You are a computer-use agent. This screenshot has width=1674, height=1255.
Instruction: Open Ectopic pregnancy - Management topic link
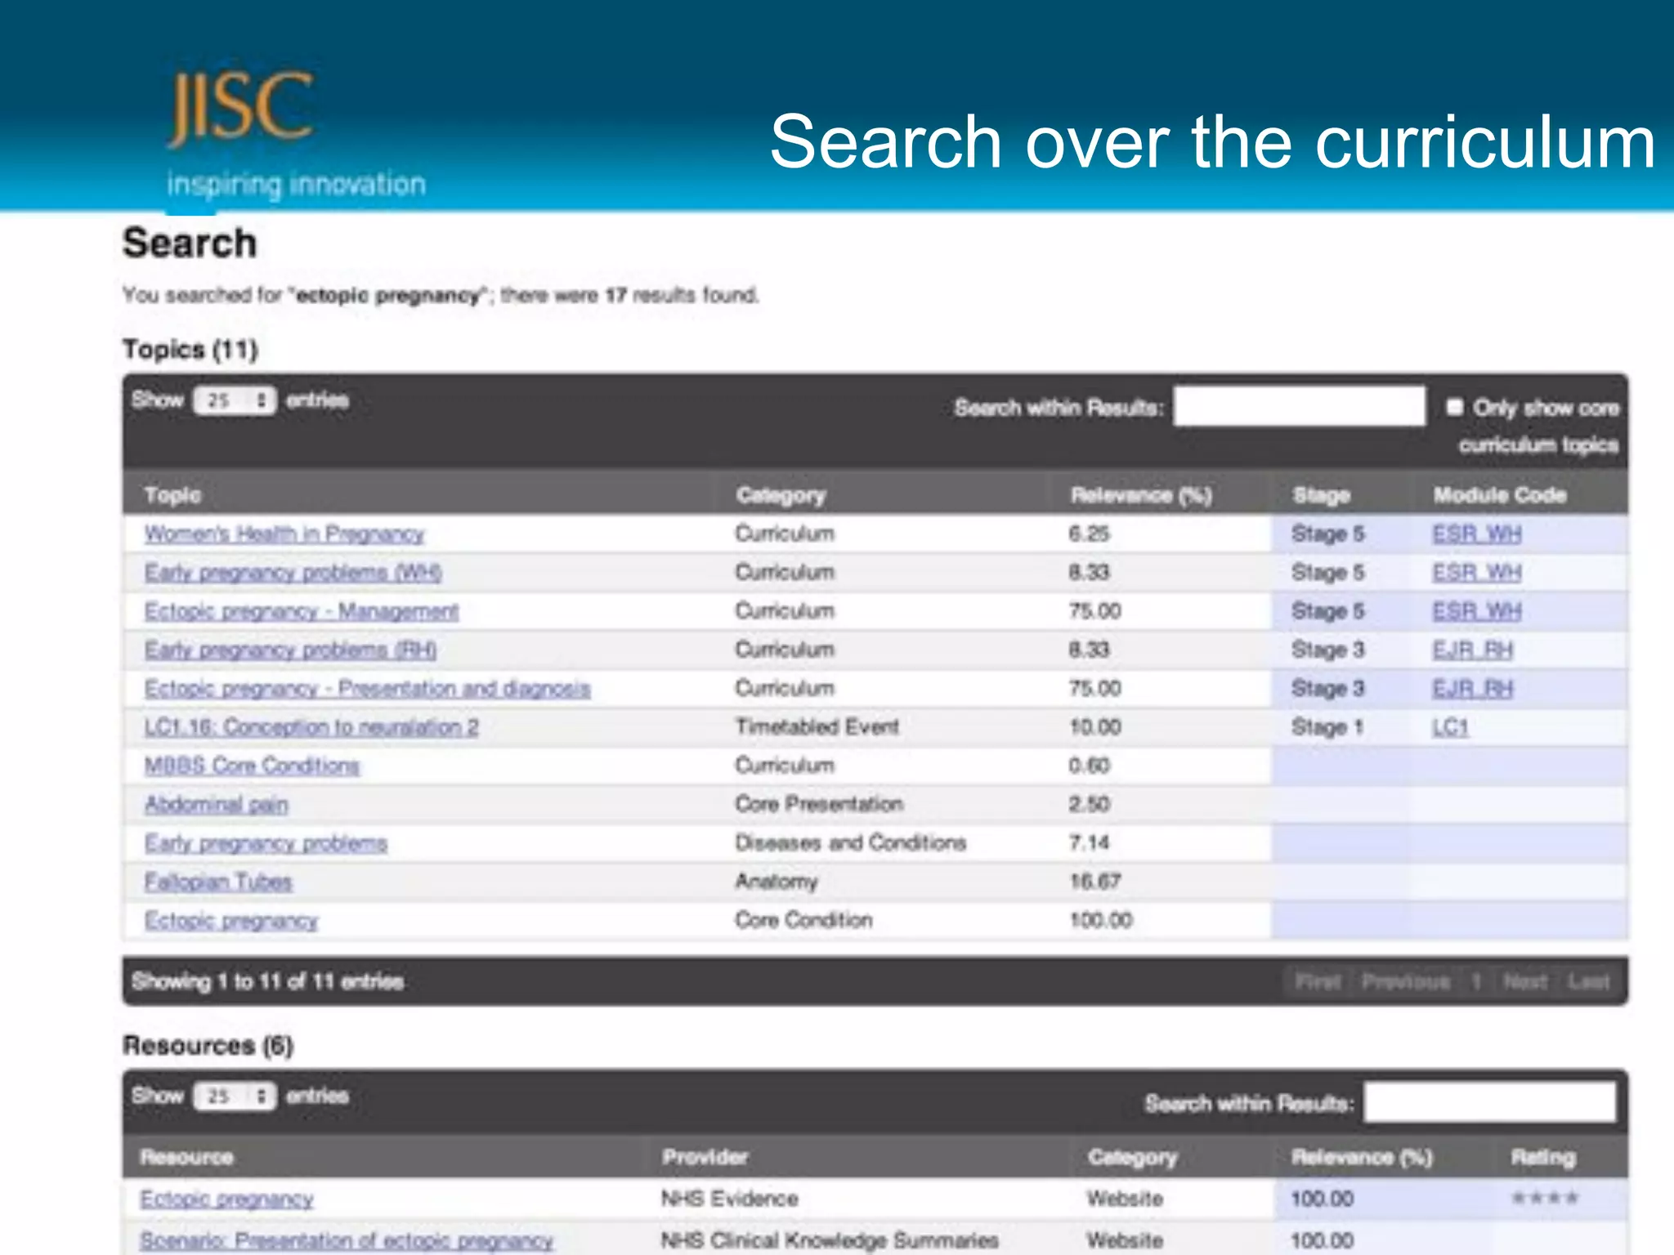(301, 611)
